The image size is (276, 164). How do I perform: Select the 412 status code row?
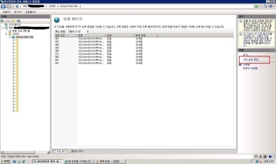(144, 54)
